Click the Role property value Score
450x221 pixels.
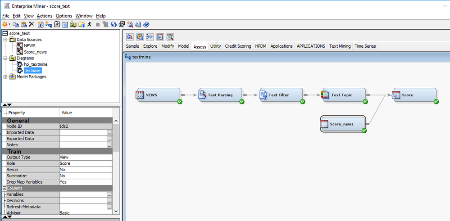[x=86, y=163]
